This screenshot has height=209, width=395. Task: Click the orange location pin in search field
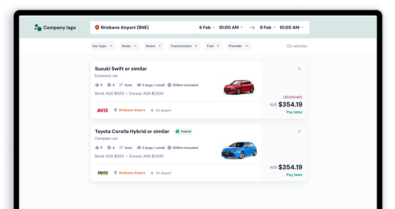[x=97, y=28]
